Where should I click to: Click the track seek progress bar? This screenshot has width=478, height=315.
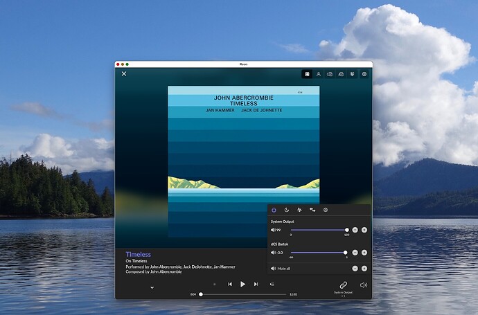(243, 294)
